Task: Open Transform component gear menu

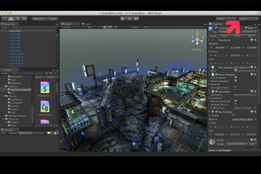Action: click(x=255, y=40)
